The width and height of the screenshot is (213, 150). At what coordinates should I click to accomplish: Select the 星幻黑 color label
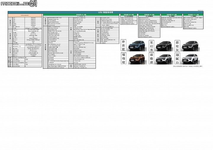(151, 46)
